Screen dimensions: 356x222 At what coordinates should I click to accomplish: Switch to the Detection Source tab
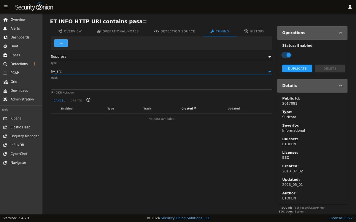[175, 31]
